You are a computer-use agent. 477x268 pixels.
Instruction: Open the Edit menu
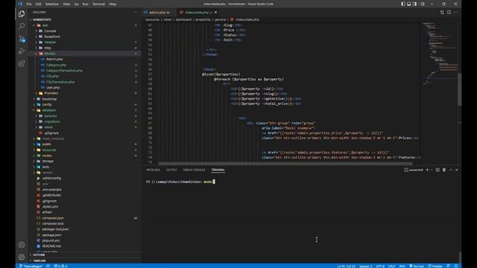(38, 4)
